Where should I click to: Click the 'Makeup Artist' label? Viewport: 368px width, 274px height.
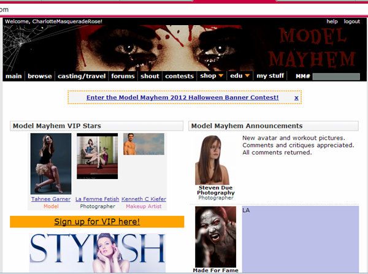pos(144,207)
